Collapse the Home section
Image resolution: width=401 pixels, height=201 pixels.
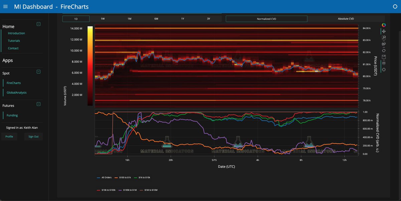(x=38, y=24)
